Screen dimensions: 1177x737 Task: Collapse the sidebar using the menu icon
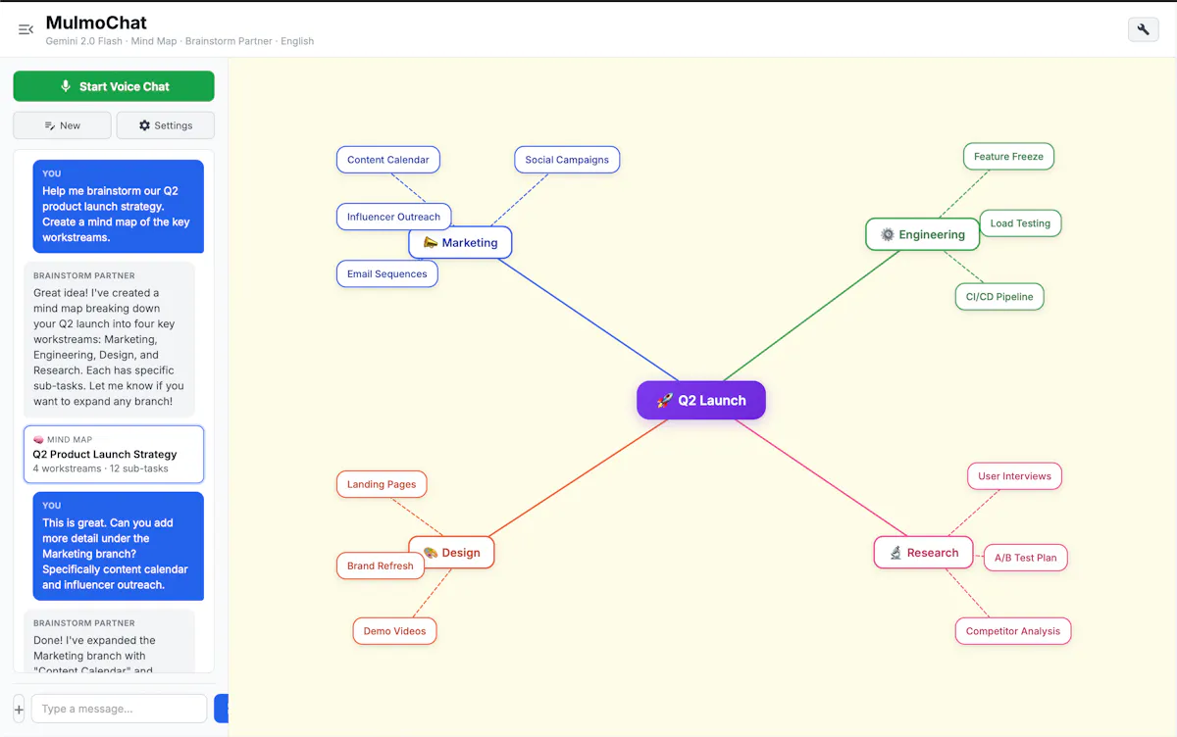[x=26, y=29]
